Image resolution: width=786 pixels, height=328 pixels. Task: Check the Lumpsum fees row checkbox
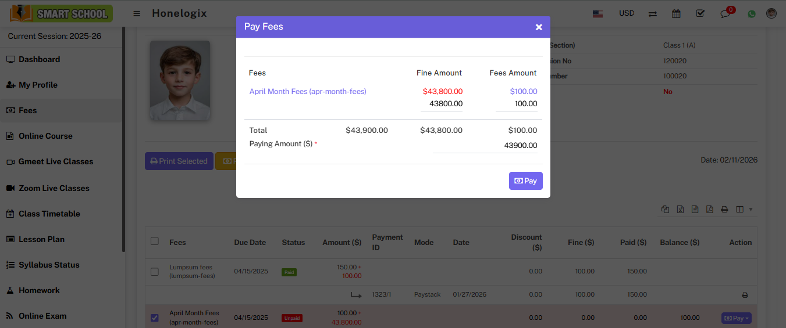(x=154, y=271)
